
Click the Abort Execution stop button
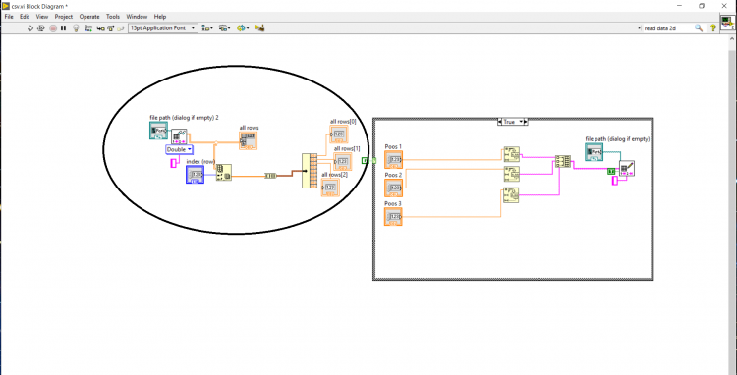[53, 28]
